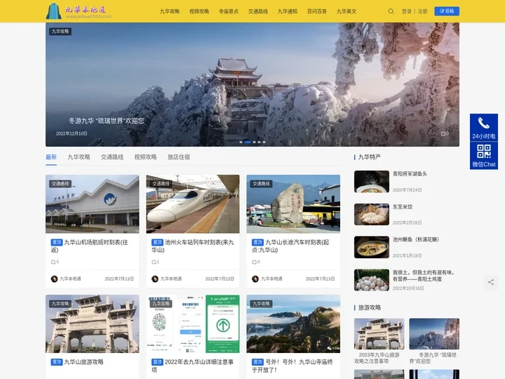Click the 2020年7月24日 date text
505x379 pixels.
[x=407, y=190]
